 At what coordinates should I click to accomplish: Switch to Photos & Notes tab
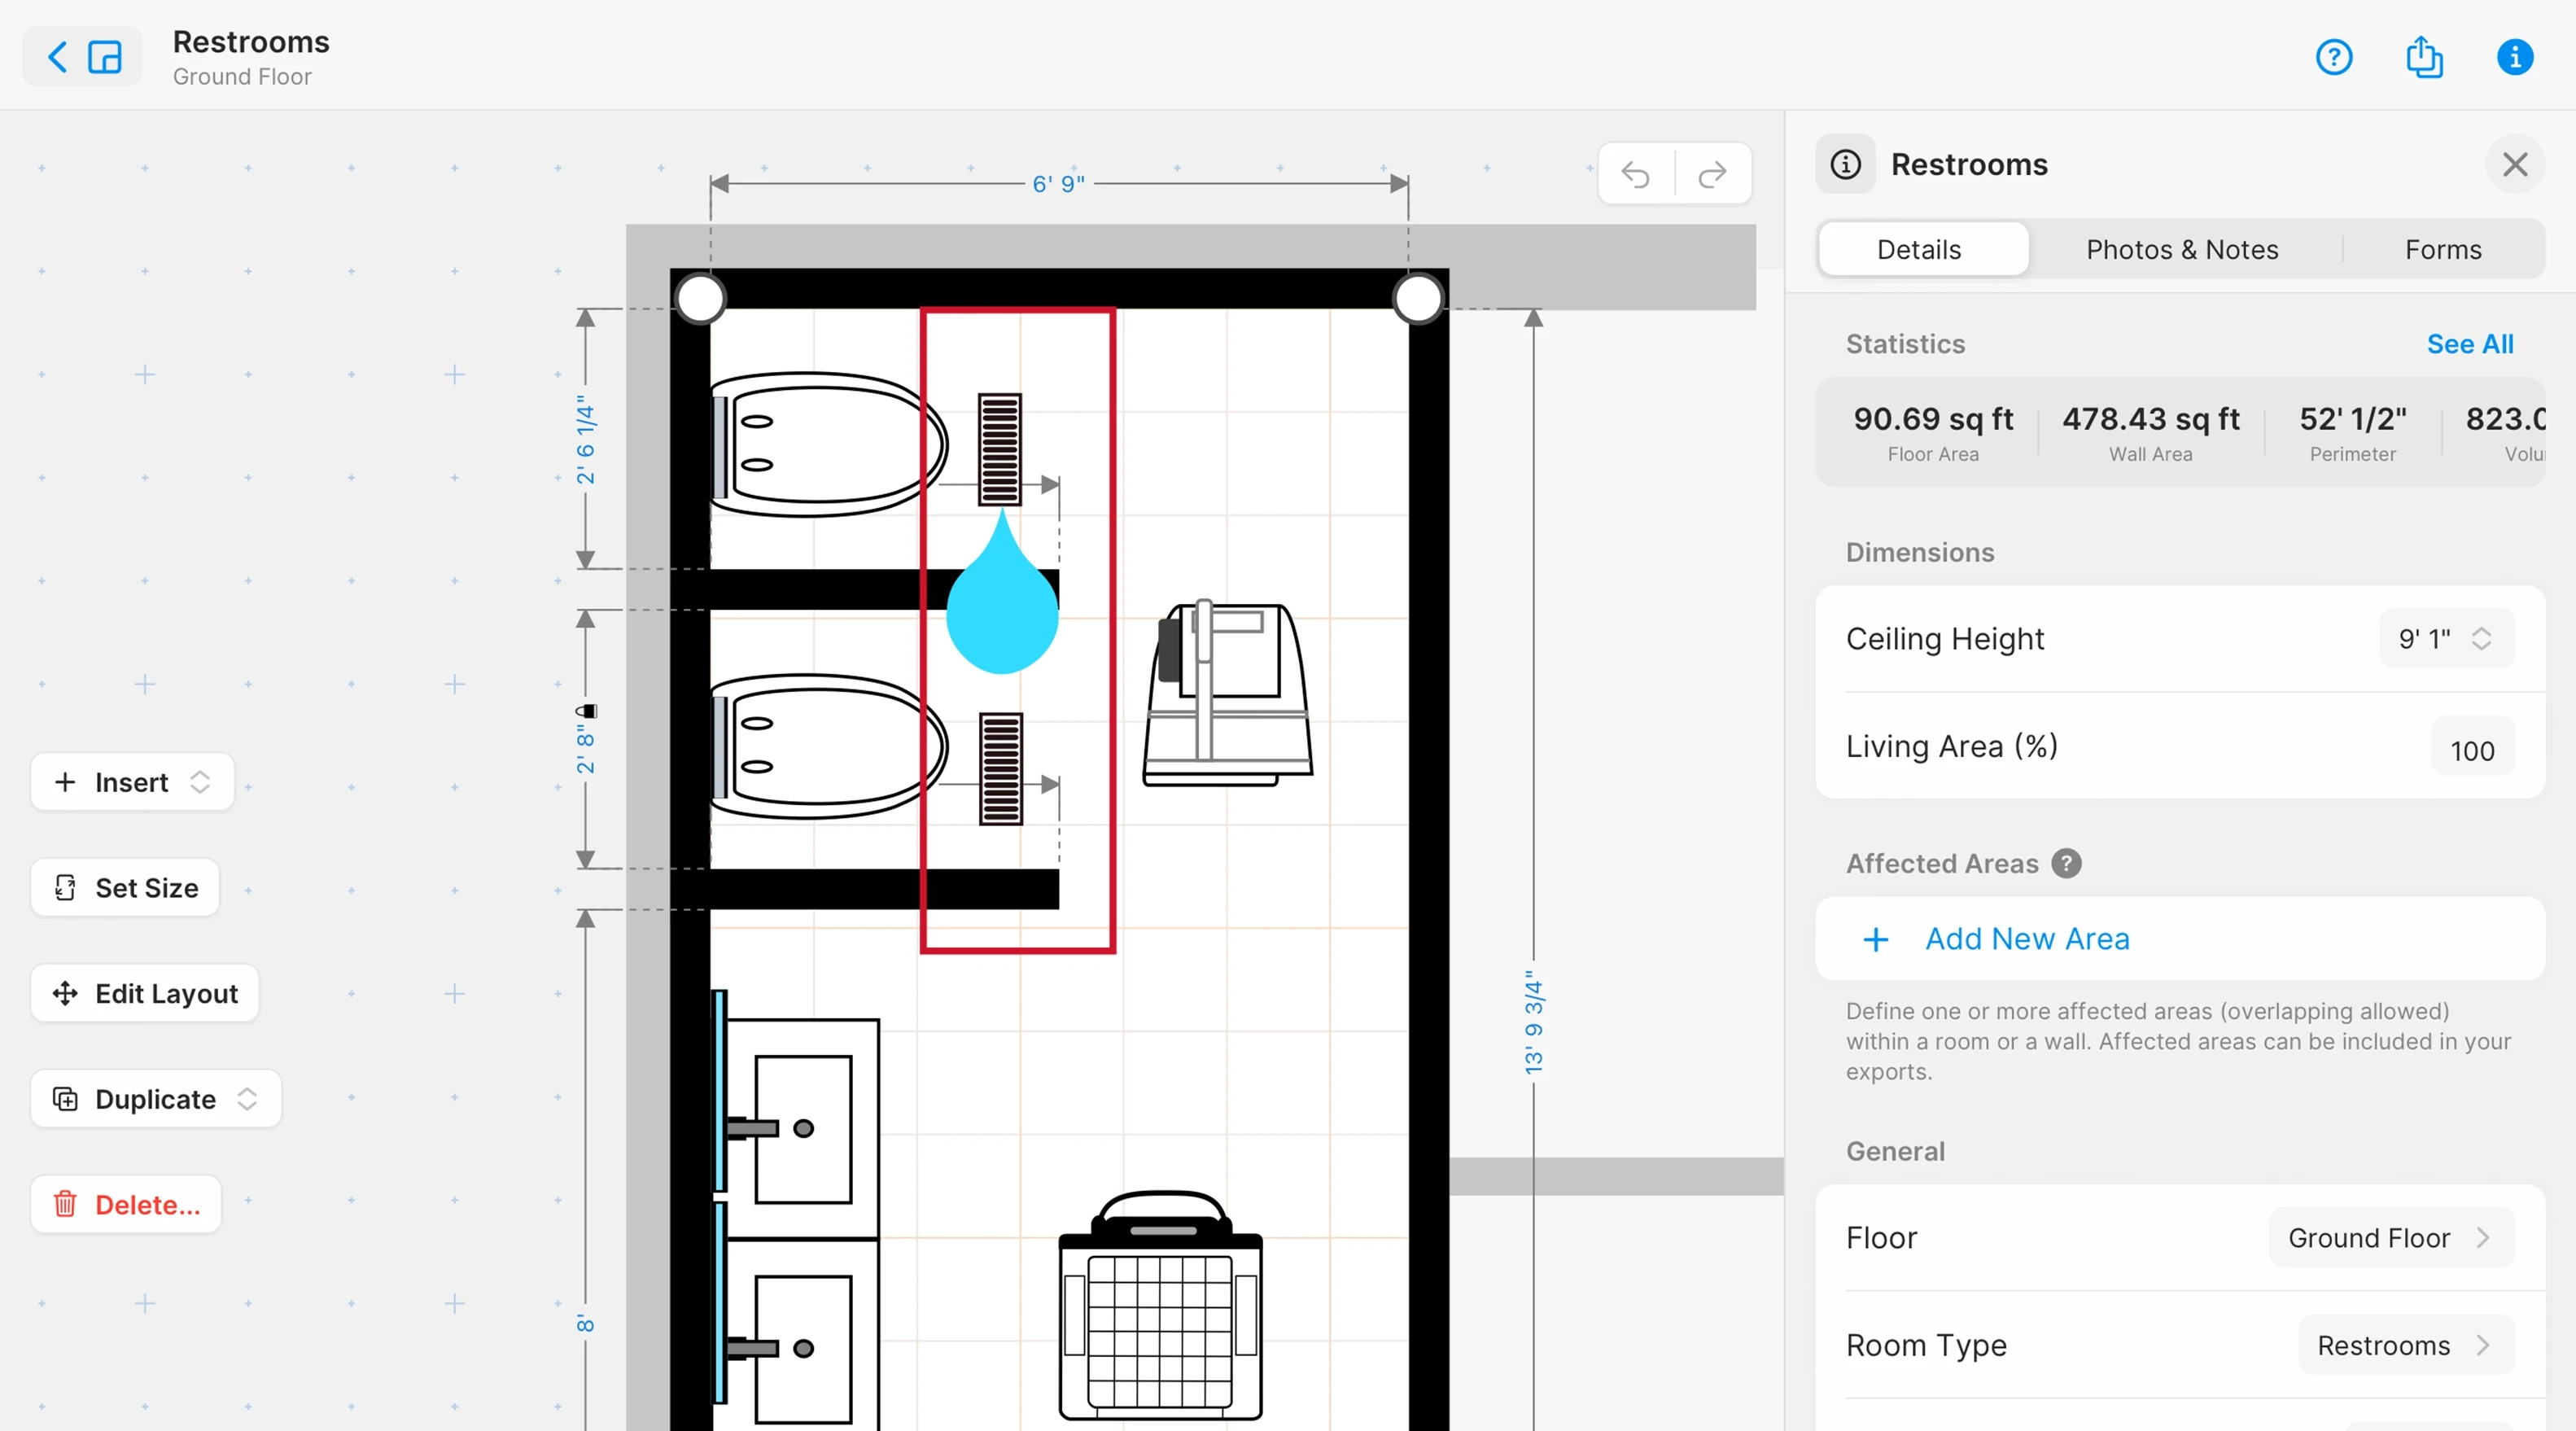(2181, 249)
